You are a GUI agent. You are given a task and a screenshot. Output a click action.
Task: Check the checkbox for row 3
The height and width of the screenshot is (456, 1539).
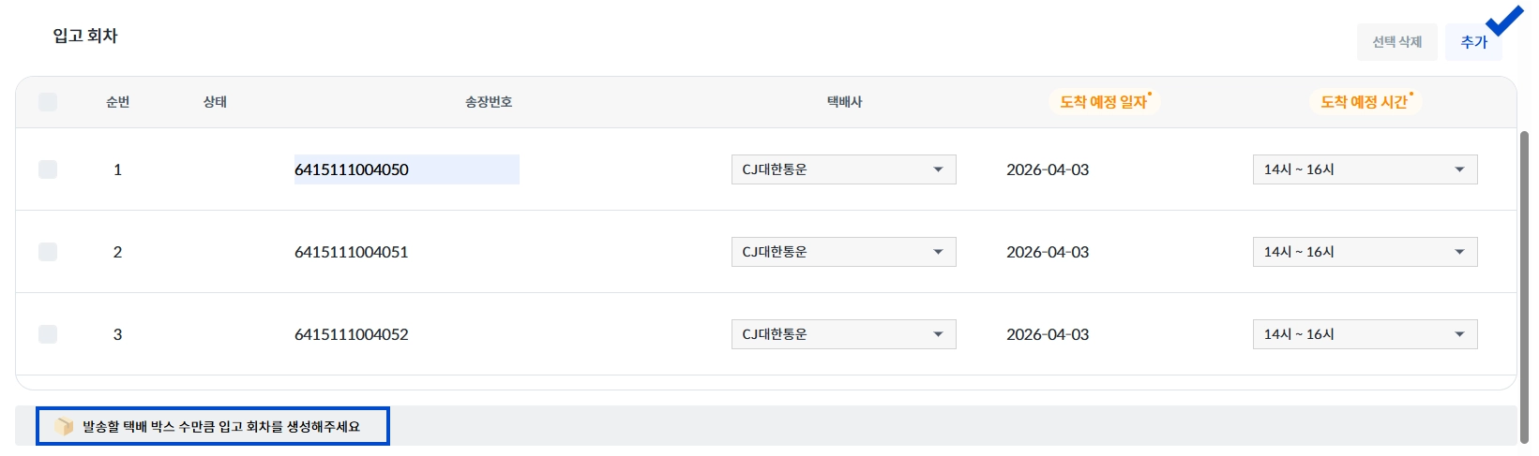[x=48, y=334]
